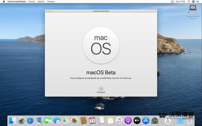
Task: Open Downloads folder stack in Dock
Action: 180,121
